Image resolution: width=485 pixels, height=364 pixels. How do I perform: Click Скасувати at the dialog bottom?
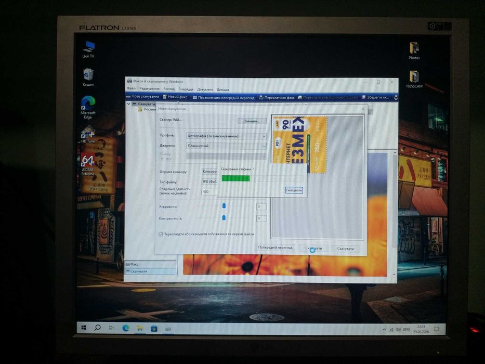[x=345, y=249]
